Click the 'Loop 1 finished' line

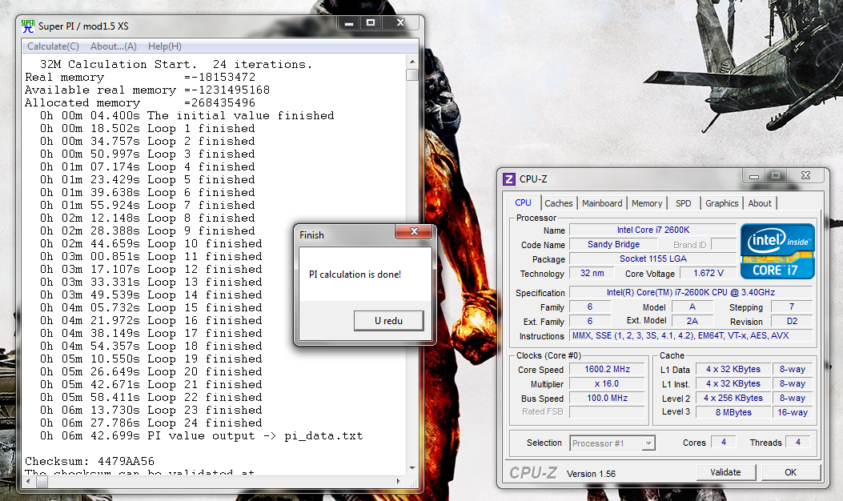click(x=147, y=129)
